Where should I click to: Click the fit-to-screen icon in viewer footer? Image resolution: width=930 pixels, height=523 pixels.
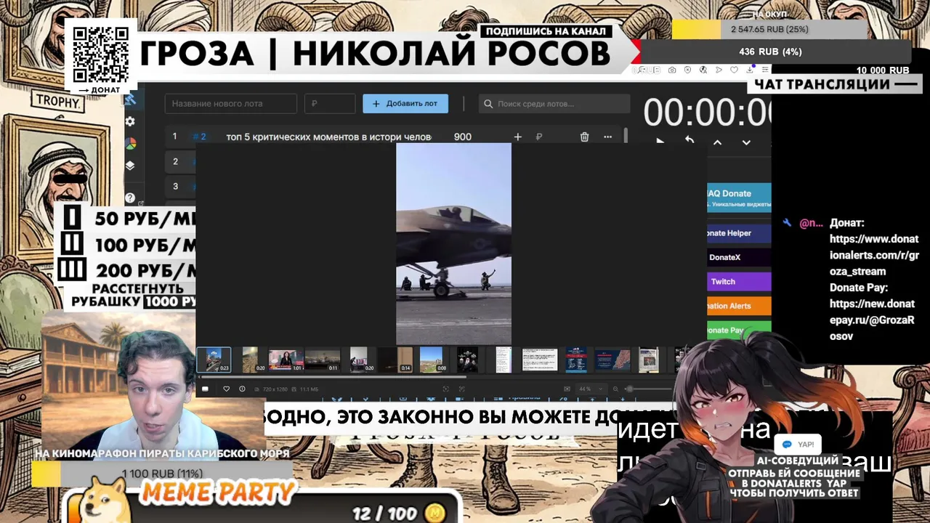(x=445, y=389)
